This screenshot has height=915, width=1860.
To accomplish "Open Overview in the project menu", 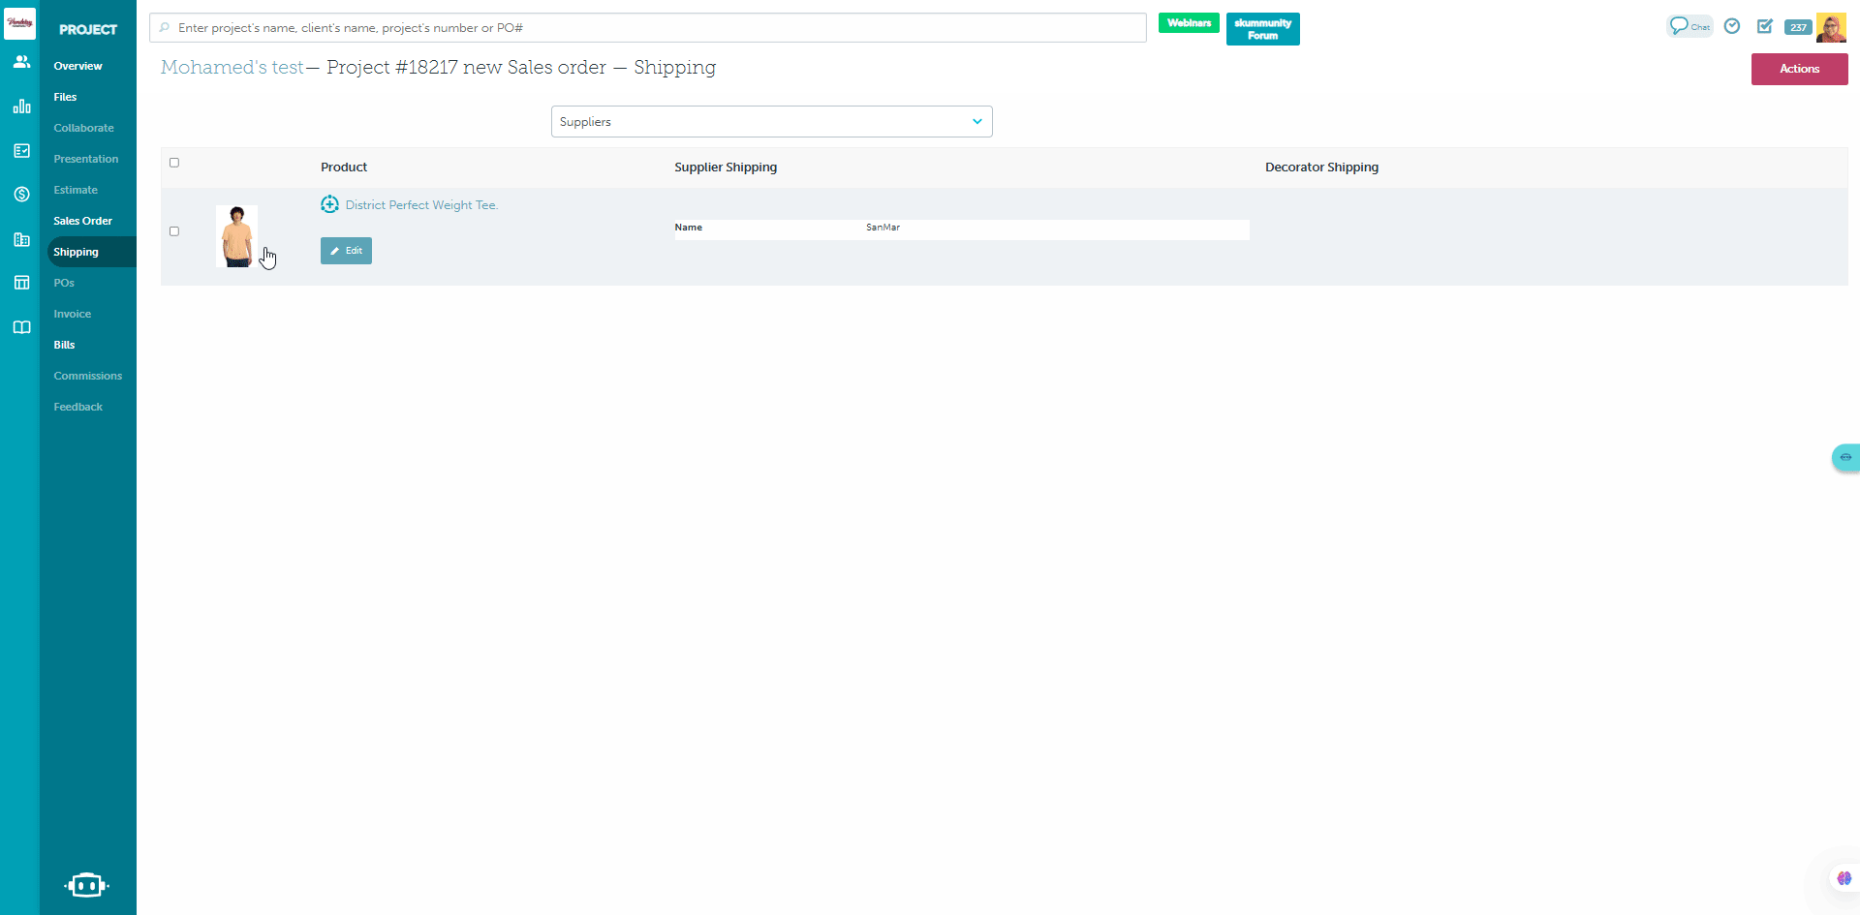I will [77, 66].
